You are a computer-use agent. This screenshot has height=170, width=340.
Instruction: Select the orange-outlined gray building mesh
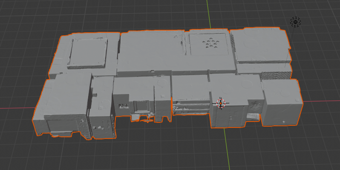167,83
